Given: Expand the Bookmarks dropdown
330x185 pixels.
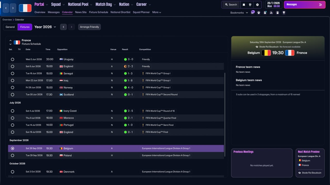Looking at the screenshot, I should point(239,13).
